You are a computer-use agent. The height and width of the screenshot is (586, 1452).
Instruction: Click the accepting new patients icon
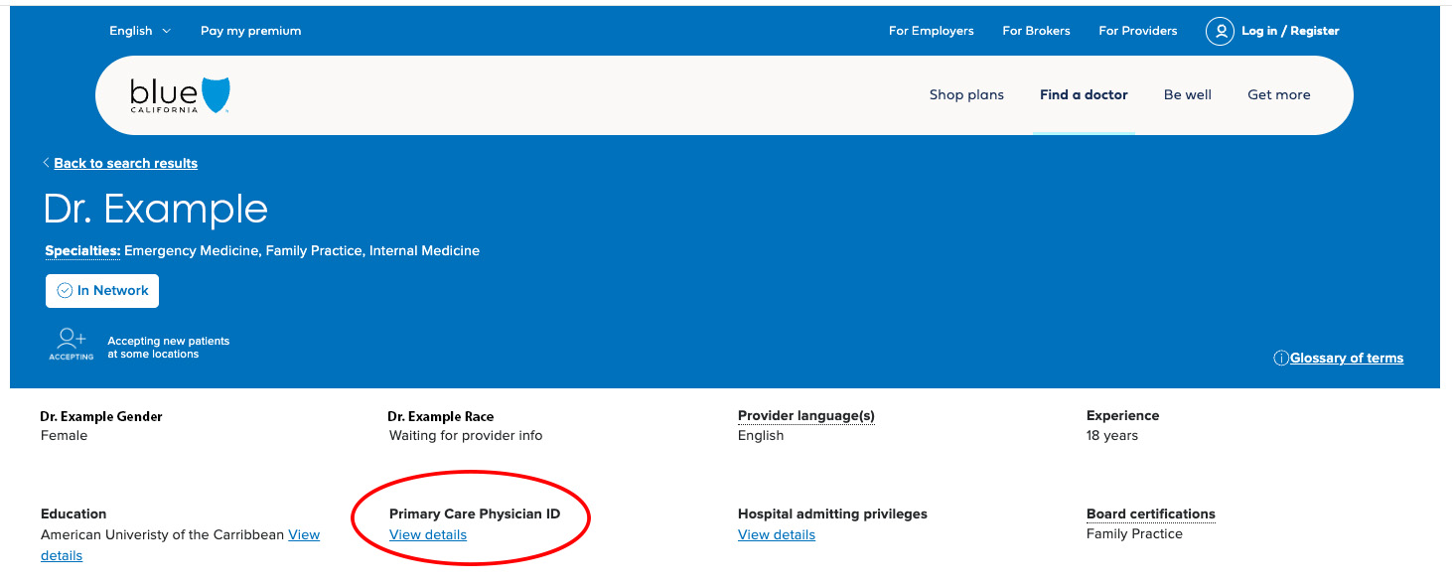point(72,341)
